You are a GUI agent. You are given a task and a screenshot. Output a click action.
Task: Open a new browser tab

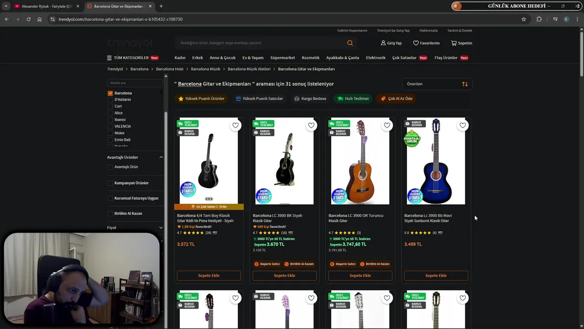[x=161, y=6]
